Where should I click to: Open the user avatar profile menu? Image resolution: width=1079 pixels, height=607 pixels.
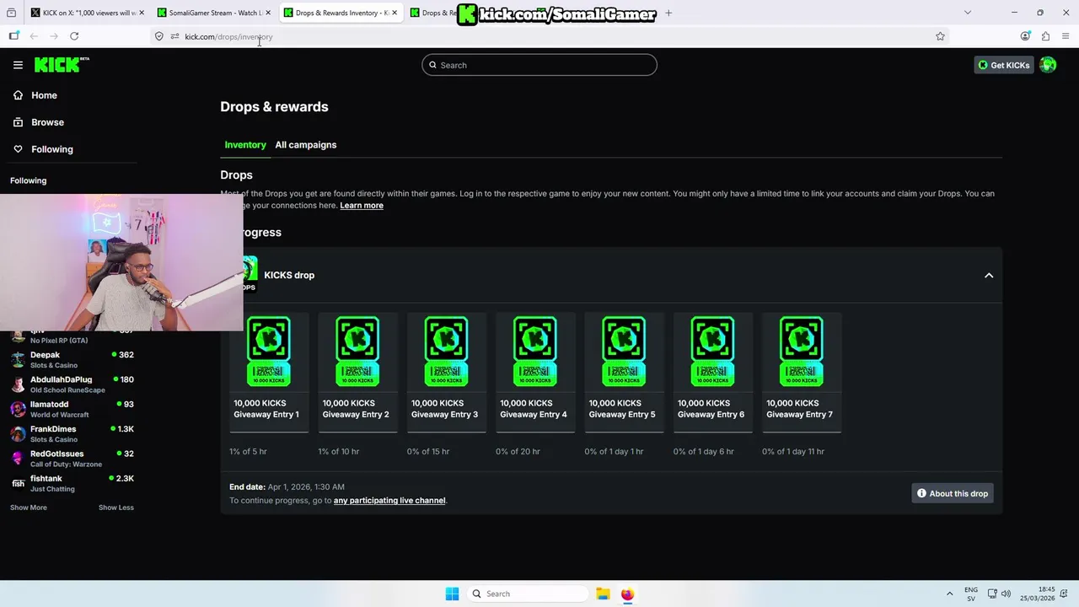pyautogui.click(x=1048, y=65)
